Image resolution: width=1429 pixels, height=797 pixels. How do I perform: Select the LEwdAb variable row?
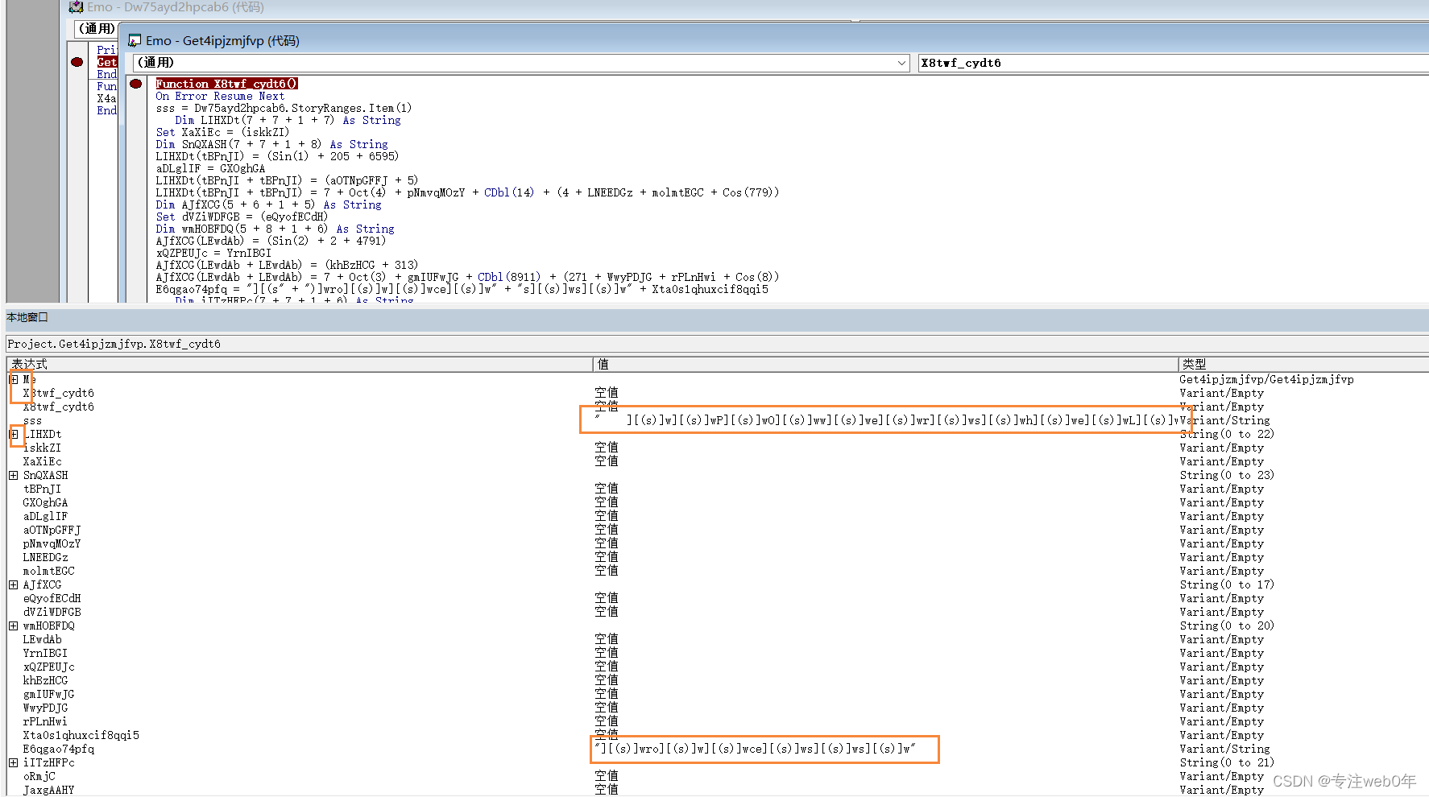point(718,639)
